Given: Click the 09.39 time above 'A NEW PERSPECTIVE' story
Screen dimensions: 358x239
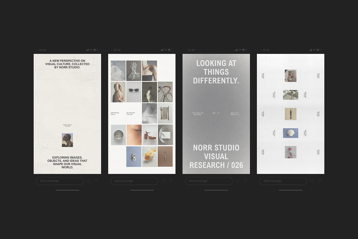Looking at the screenshot, I should point(42,50).
